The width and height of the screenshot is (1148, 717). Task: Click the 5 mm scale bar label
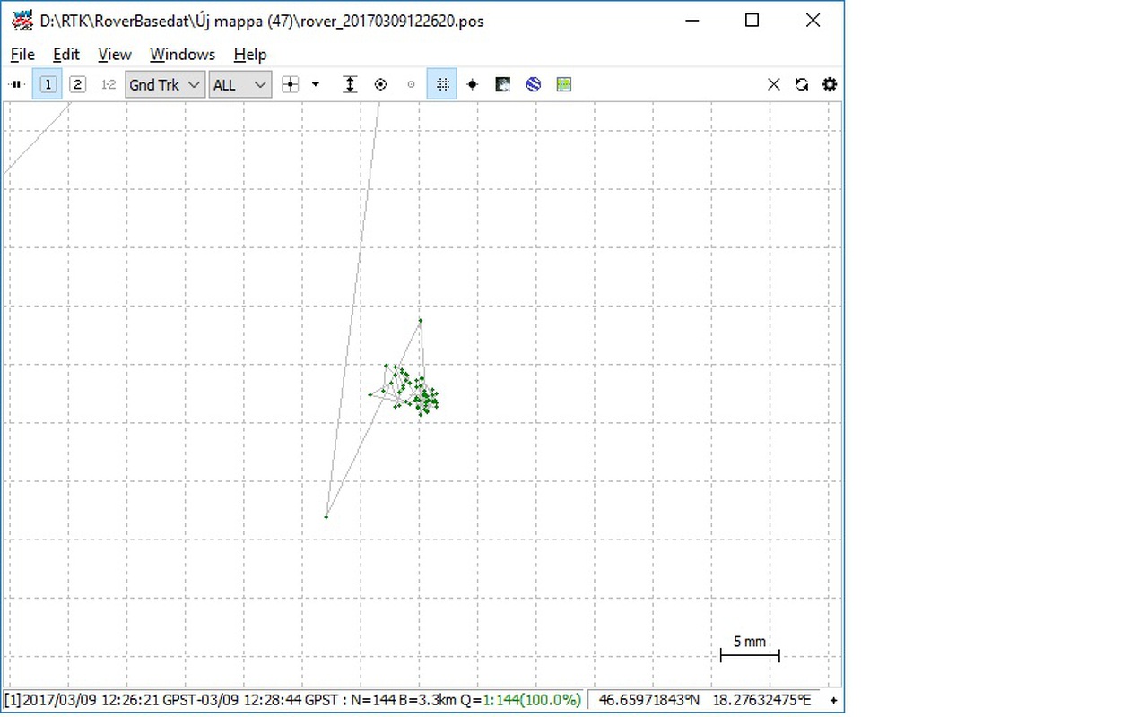(x=750, y=642)
